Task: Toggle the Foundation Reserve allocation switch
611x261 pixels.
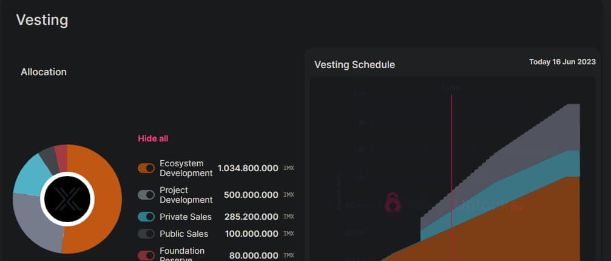Action: coord(146,256)
